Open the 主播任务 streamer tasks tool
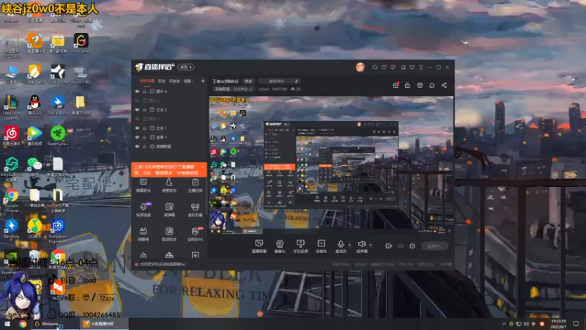 pos(195,186)
